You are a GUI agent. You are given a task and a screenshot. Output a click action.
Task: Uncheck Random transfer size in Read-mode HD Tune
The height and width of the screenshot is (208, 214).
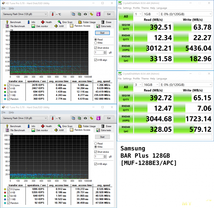coord(9,99)
